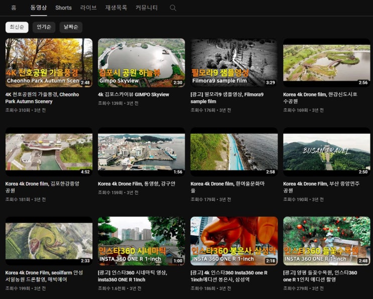
Task: Open the 재생목록 tab
Action: pyautogui.click(x=116, y=8)
